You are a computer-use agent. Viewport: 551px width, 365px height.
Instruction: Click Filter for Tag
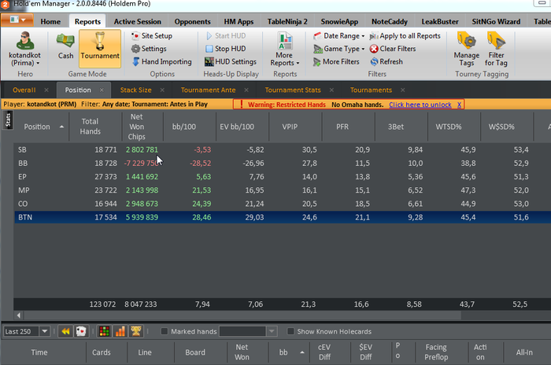(x=496, y=49)
